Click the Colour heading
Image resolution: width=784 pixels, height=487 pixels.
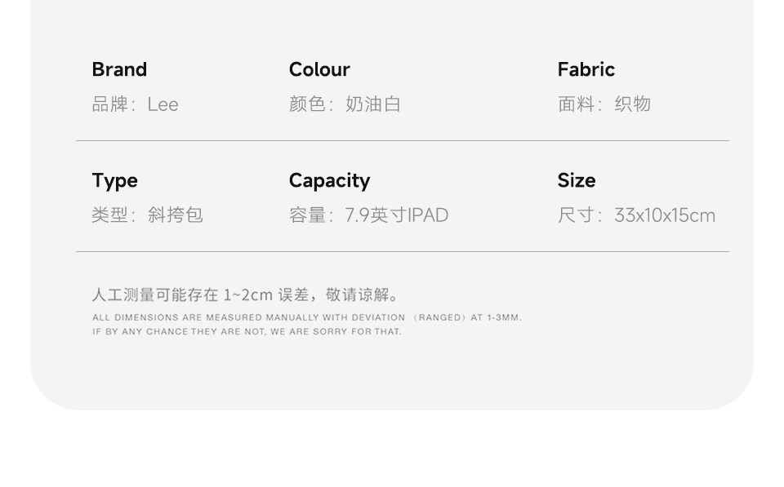319,69
